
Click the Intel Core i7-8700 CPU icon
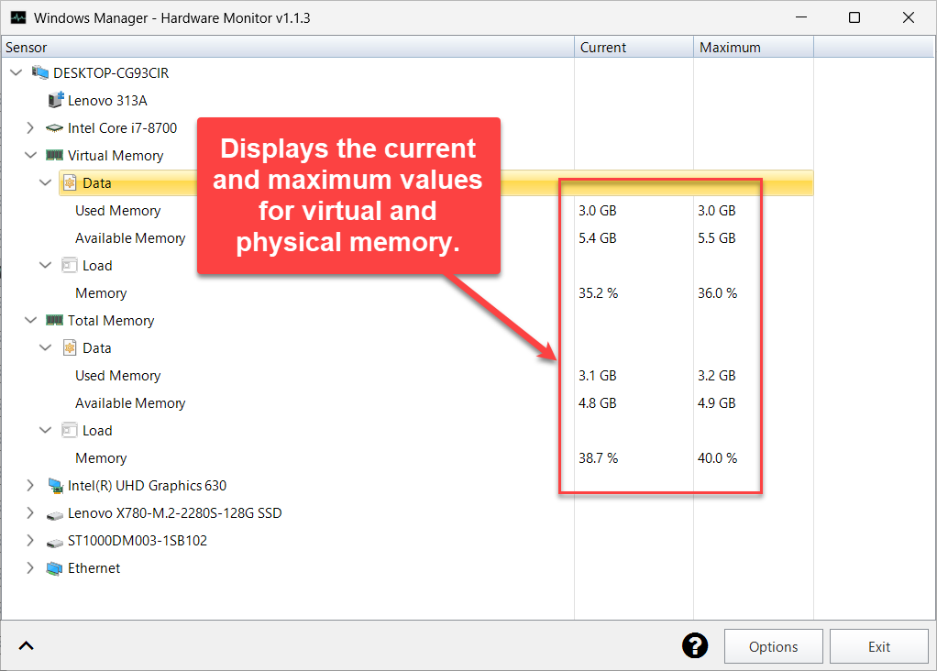54,127
